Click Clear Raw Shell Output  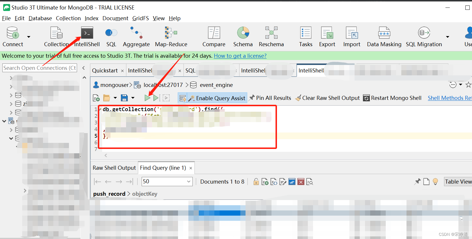[327, 98]
